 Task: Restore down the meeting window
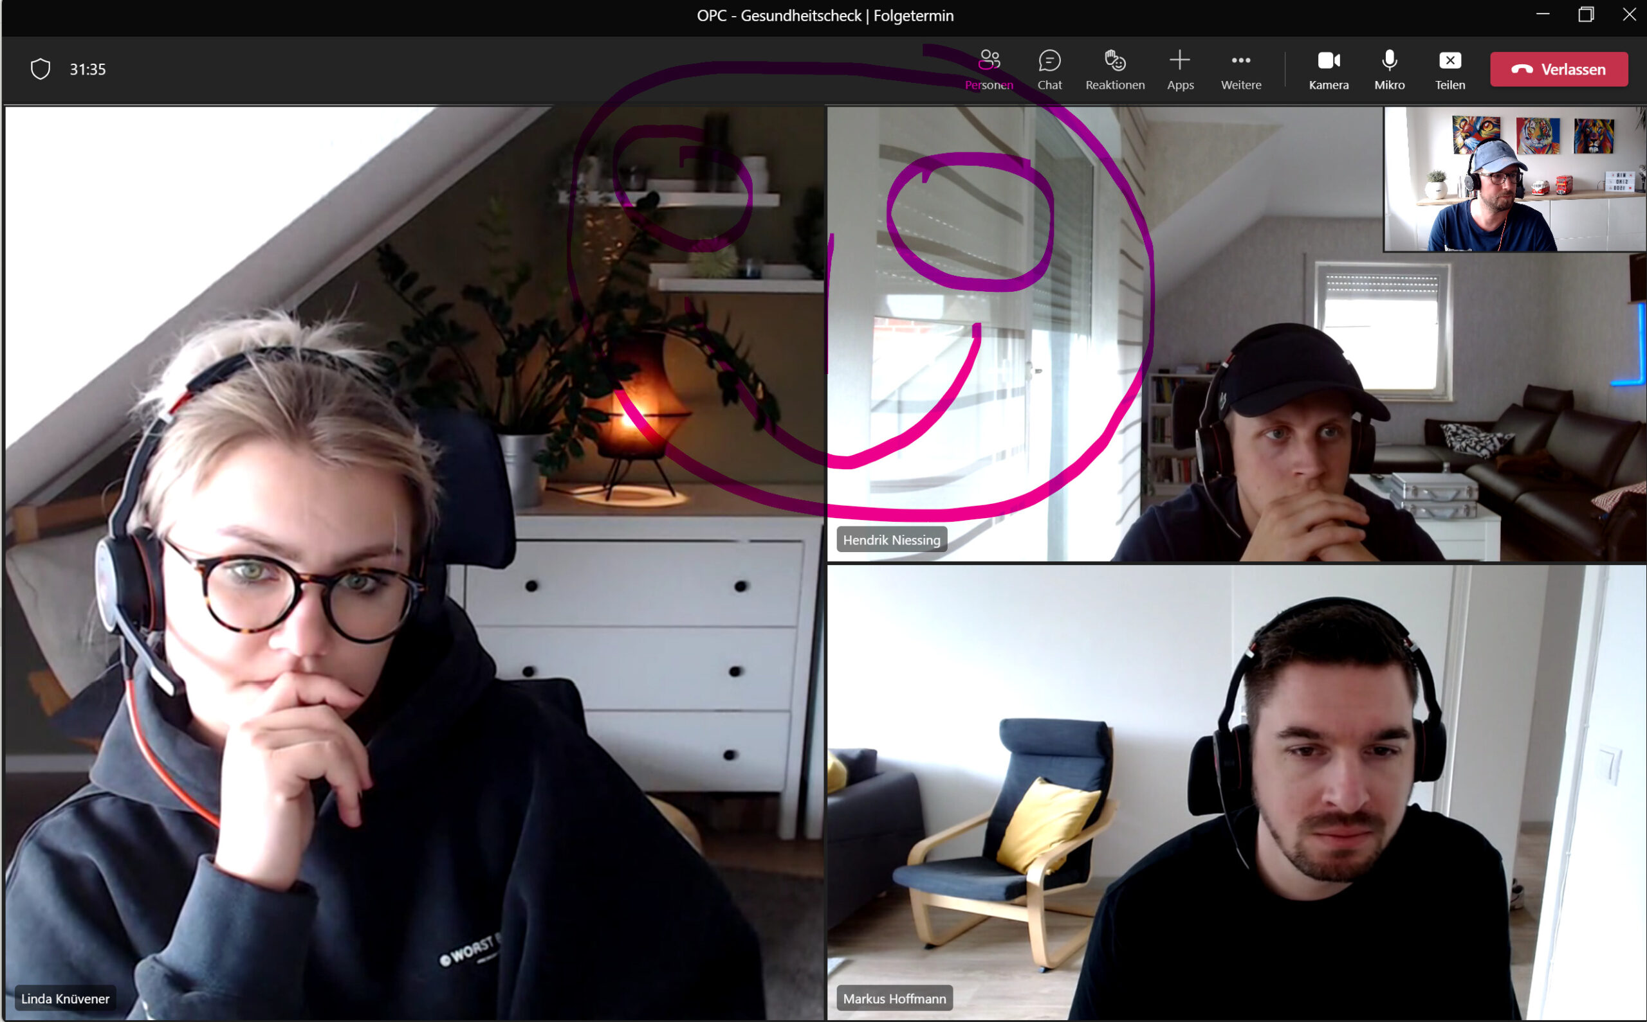coord(1585,15)
